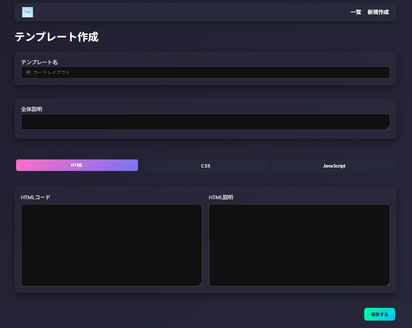Click the Fuga logo icon

pyautogui.click(x=27, y=12)
